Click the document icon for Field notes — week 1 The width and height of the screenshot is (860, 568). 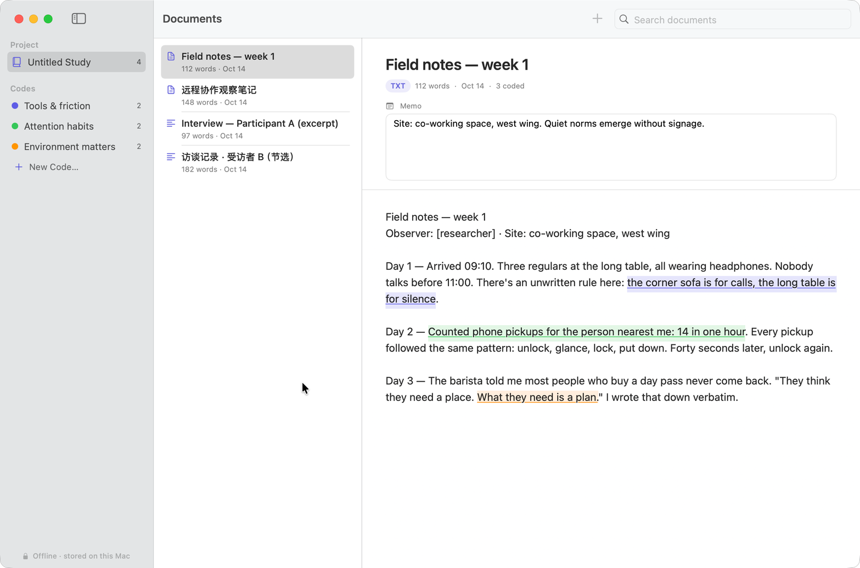(x=171, y=56)
